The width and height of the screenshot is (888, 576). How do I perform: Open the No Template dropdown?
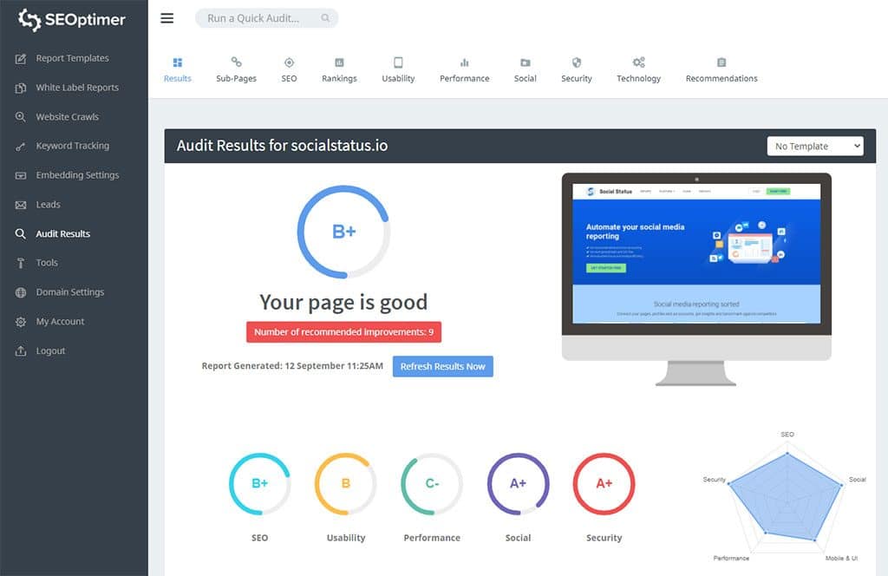(x=815, y=146)
